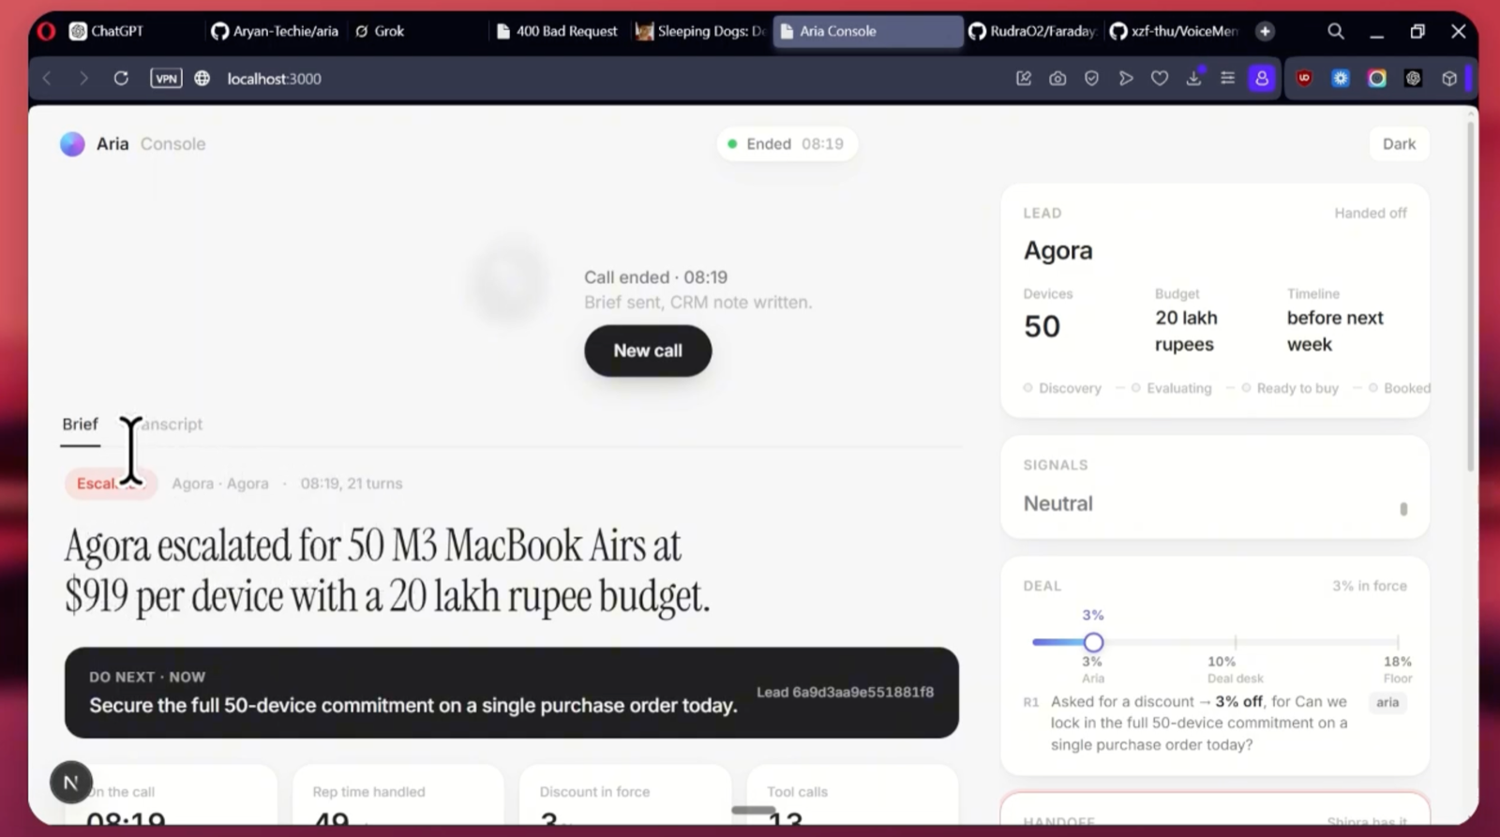
Task: Click the Opera logo menu icon
Action: (x=46, y=31)
